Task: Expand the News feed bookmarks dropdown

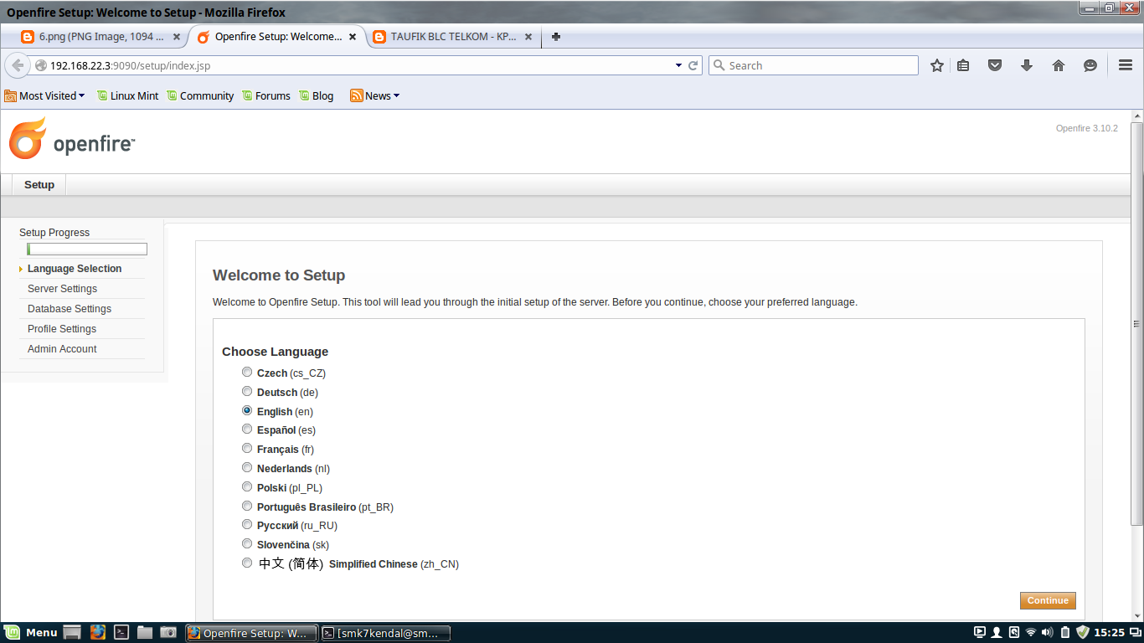Action: (374, 95)
